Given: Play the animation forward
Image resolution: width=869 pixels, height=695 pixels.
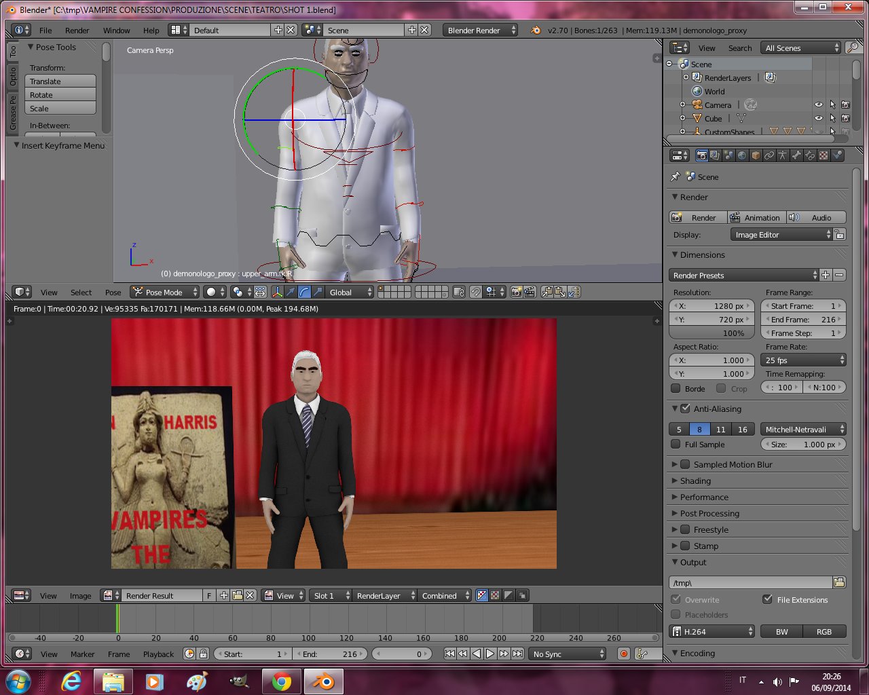Looking at the screenshot, I should [x=490, y=654].
